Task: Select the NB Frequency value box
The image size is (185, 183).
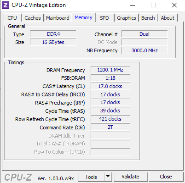Action: pyautogui.click(x=145, y=50)
